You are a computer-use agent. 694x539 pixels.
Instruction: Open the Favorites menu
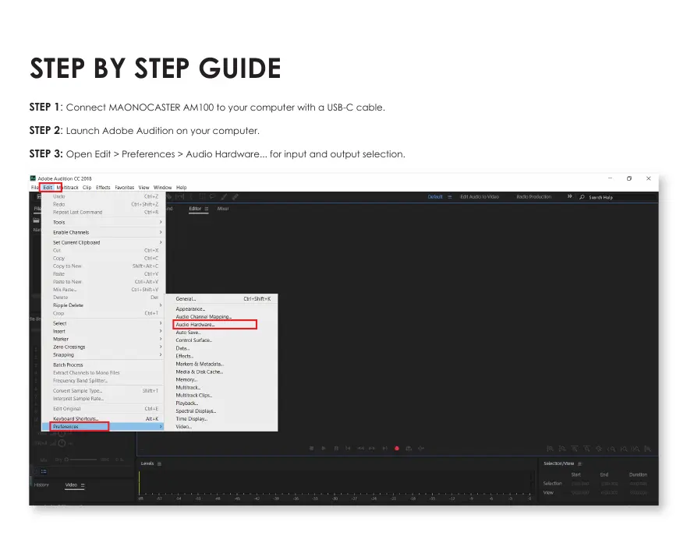click(124, 188)
